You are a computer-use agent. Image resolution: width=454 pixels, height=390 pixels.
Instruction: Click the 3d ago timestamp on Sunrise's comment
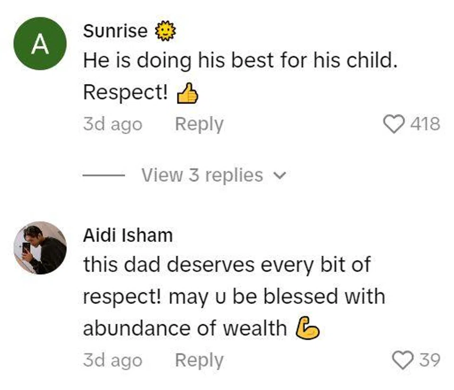coord(112,124)
